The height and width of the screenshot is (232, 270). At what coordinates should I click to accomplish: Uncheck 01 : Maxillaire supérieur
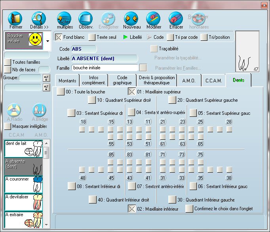(131, 92)
